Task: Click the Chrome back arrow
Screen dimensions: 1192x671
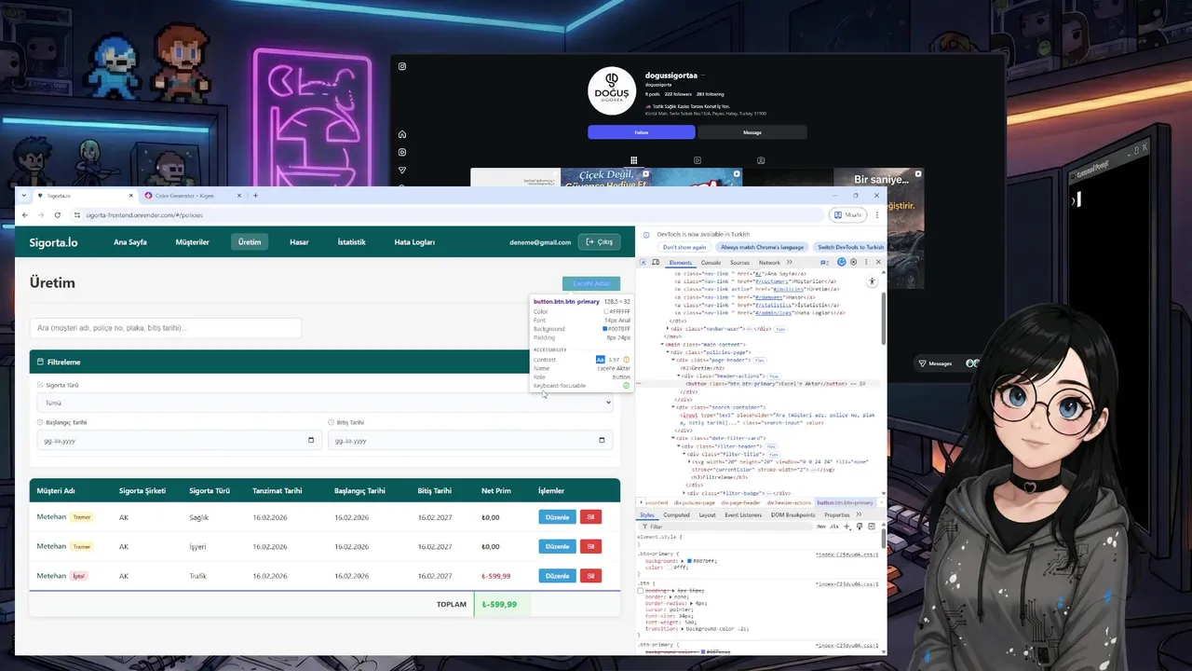Action: click(x=25, y=214)
